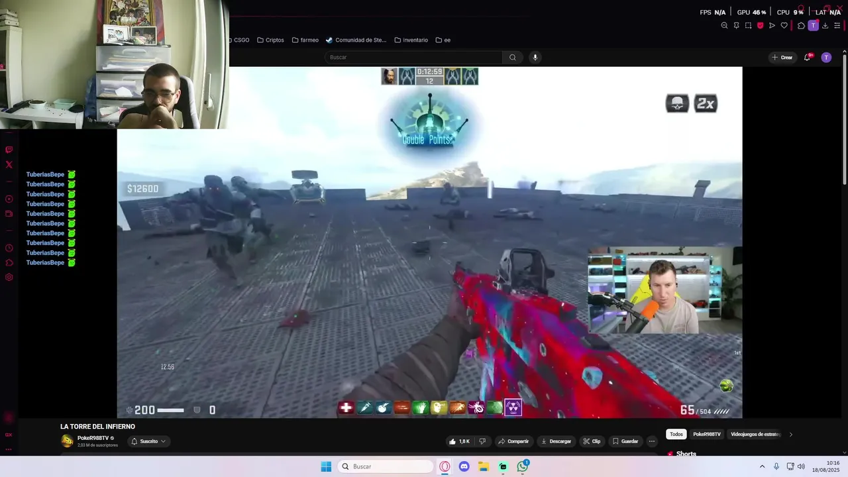Open the Criptos bookmarks folder
This screenshot has width=848, height=477.
tap(270, 40)
